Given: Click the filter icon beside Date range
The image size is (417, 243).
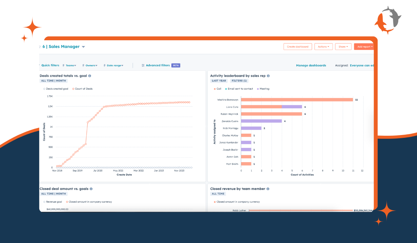Looking at the screenshot, I should click(104, 65).
